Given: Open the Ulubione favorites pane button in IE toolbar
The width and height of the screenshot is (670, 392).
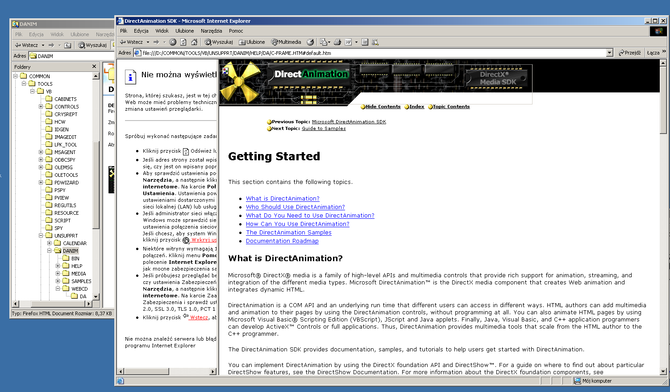Looking at the screenshot, I should [252, 42].
